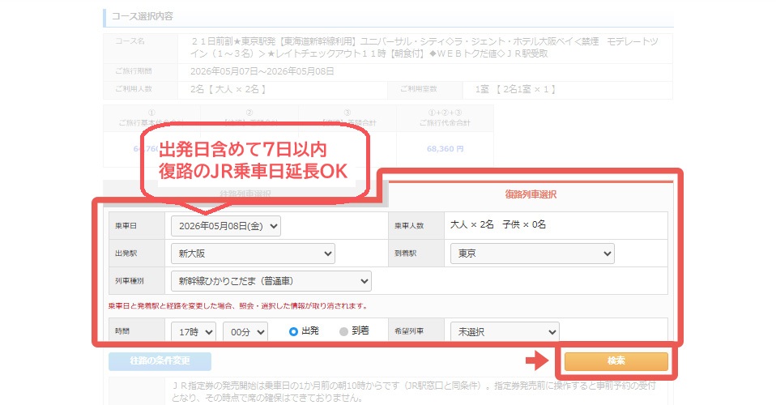Click the course name description text

coord(424,48)
